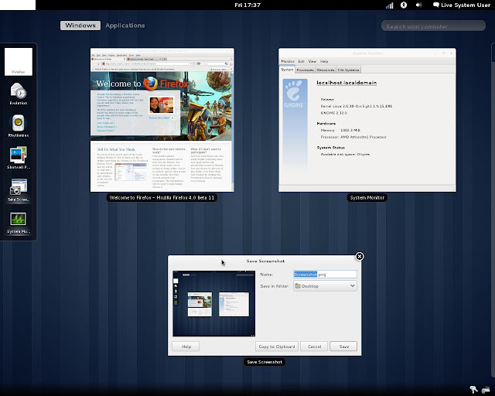Image resolution: width=495 pixels, height=396 pixels.
Task: Click the Take Screenshot dash icon
Action: [19, 187]
